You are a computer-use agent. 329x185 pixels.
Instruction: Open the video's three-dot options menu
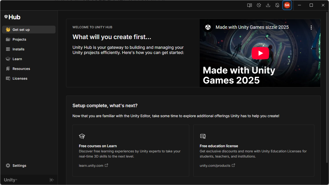pyautogui.click(x=311, y=27)
